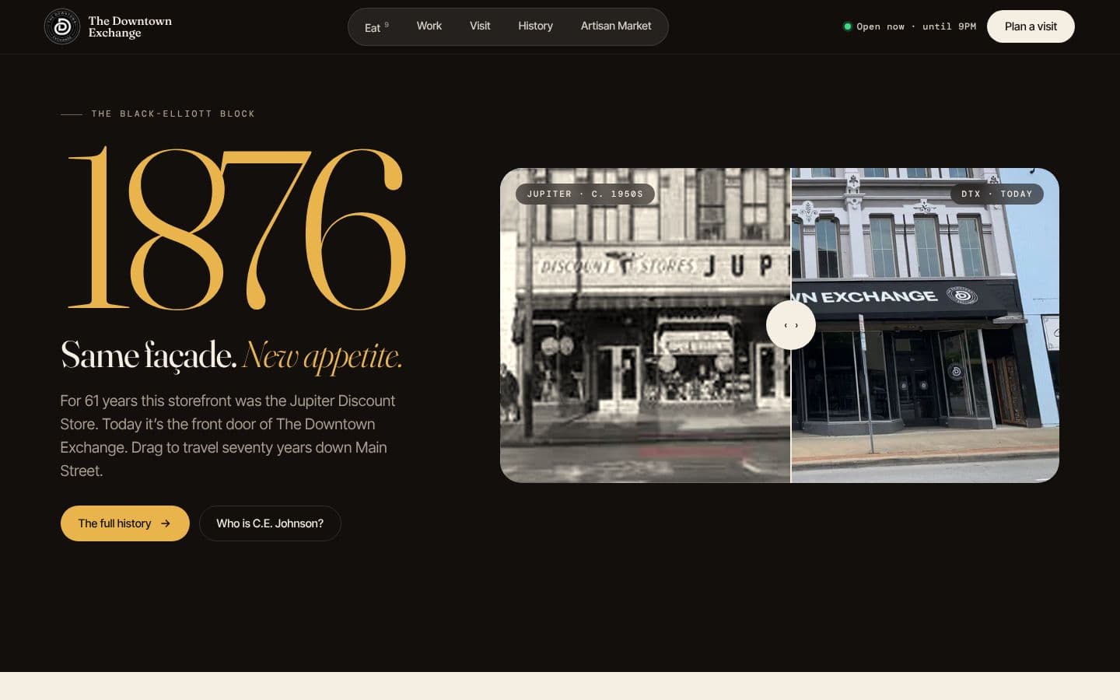The image size is (1120, 700).
Task: Open The full history button
Action: point(125,523)
